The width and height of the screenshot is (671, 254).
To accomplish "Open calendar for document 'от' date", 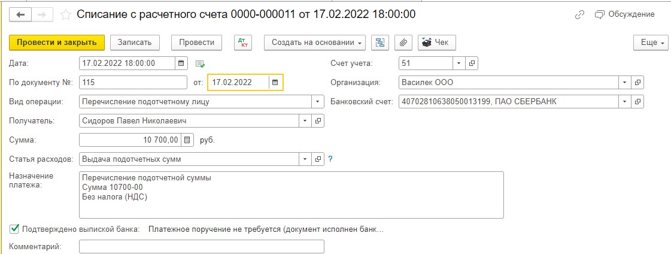I will [x=275, y=82].
